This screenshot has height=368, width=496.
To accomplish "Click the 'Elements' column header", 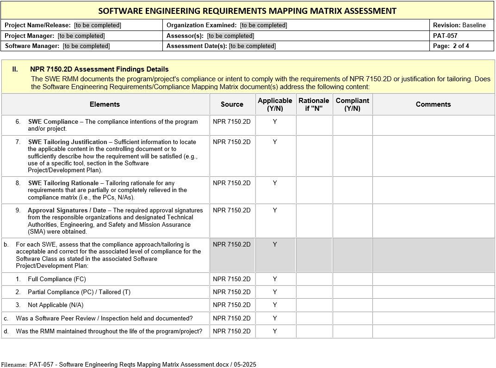I will 105,104.
